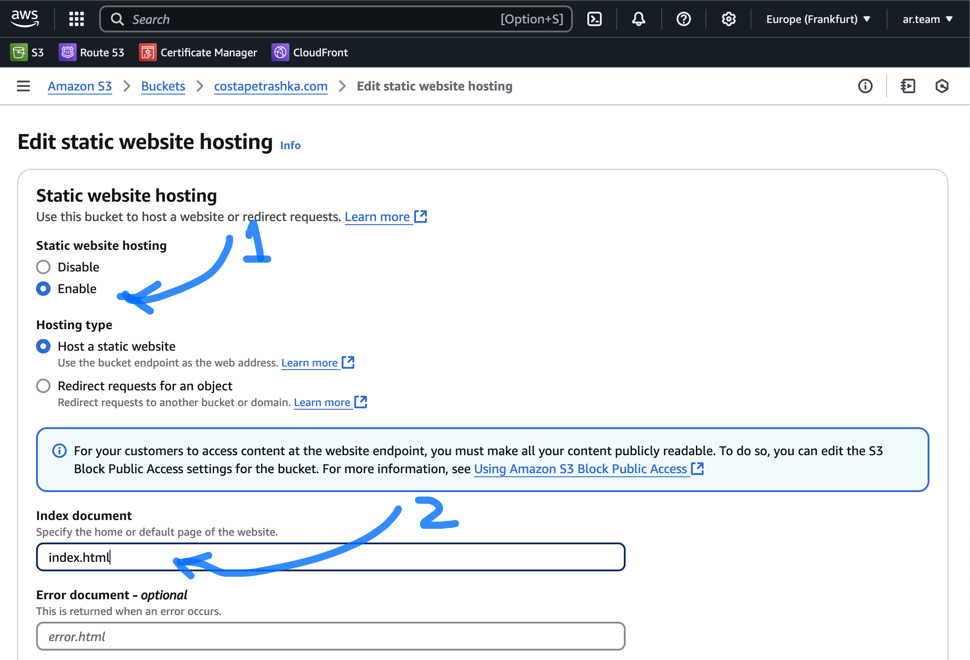Toggle the side navigation hamburger menu

click(23, 86)
